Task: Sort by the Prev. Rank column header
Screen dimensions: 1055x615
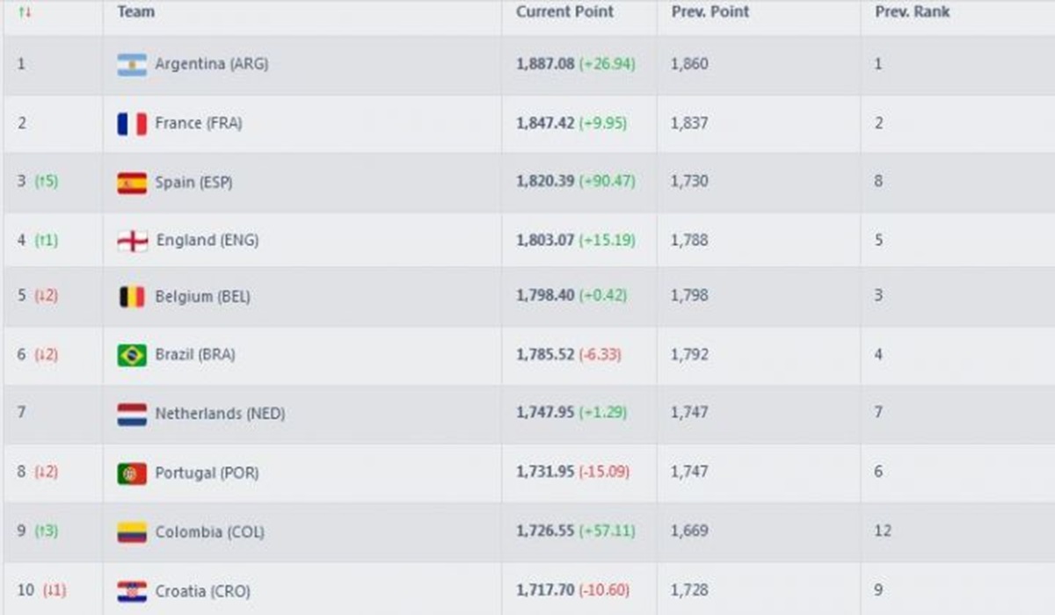Action: pos(912,11)
